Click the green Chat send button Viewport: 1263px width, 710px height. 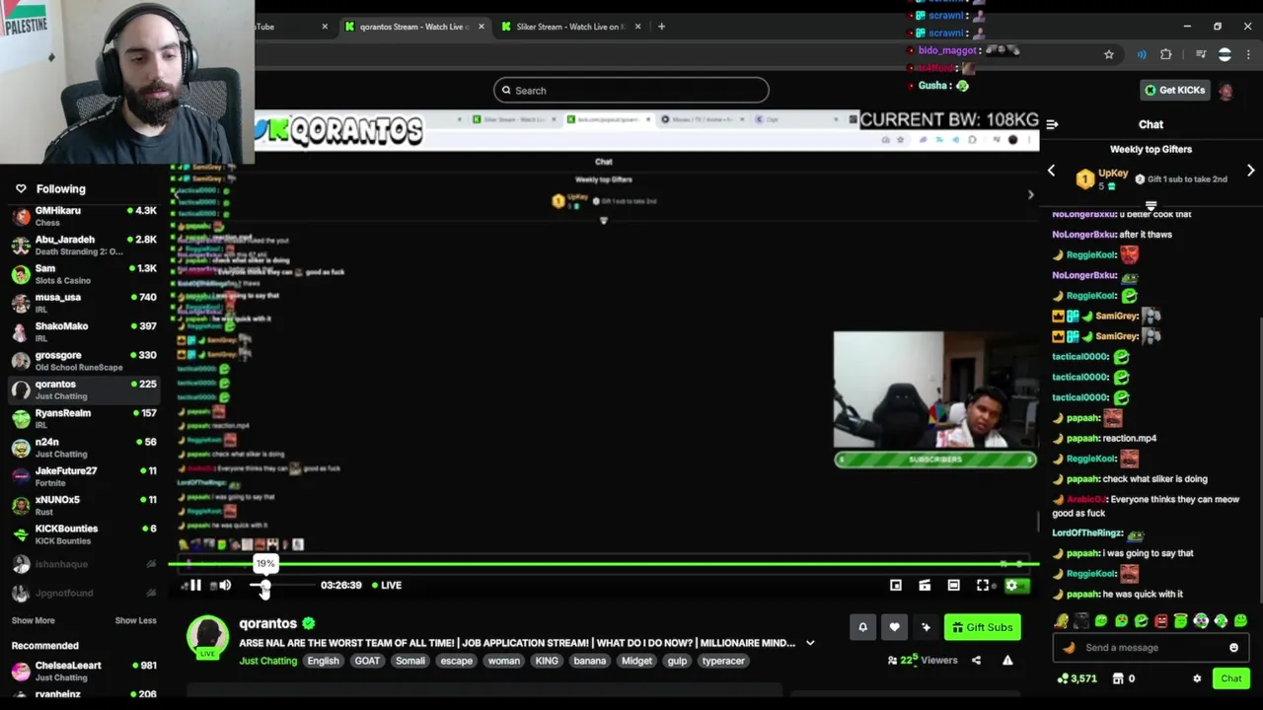(1230, 678)
